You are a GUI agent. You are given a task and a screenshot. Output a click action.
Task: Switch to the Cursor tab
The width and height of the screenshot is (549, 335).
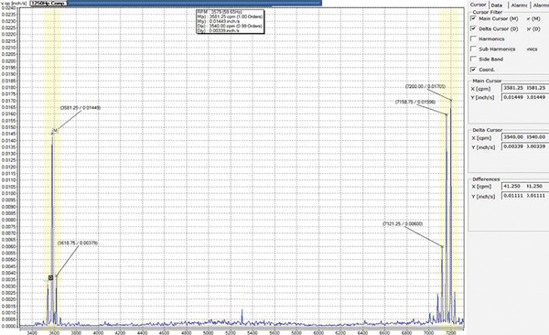click(x=478, y=5)
